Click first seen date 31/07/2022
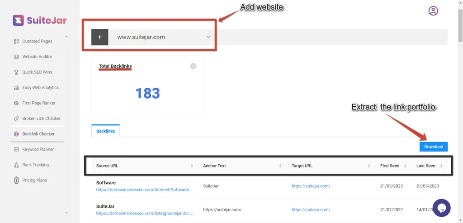463x223 pixels. point(392,209)
